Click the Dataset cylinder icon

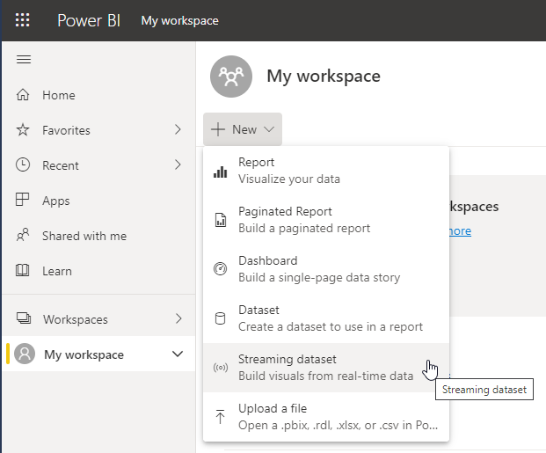220,318
